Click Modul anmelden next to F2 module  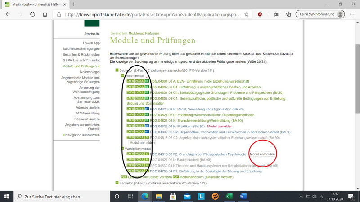click(262, 154)
